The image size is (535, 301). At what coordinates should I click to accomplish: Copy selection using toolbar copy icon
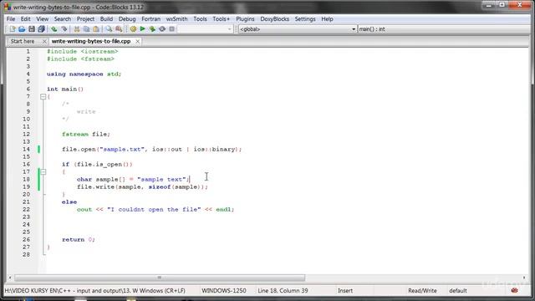[86, 29]
